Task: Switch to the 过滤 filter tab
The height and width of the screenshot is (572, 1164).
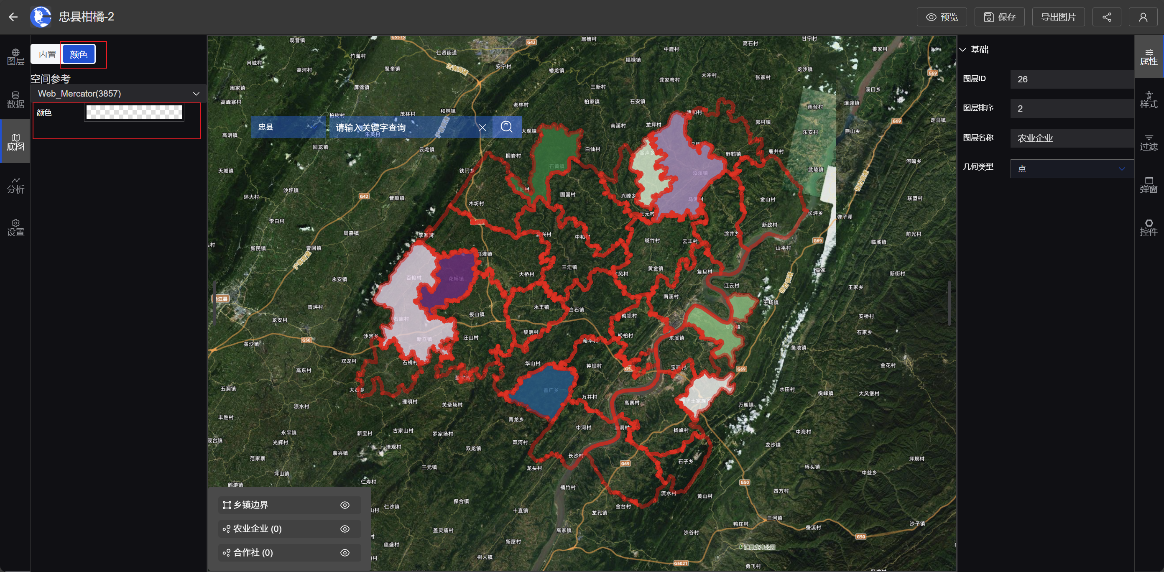Action: 1148,142
